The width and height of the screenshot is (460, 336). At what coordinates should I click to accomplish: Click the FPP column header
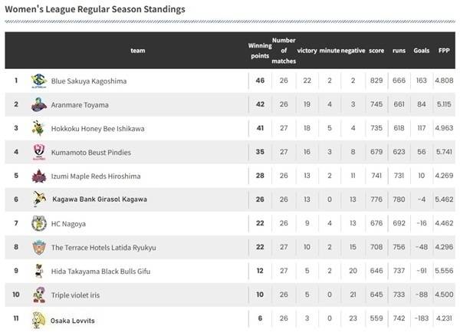(x=443, y=50)
